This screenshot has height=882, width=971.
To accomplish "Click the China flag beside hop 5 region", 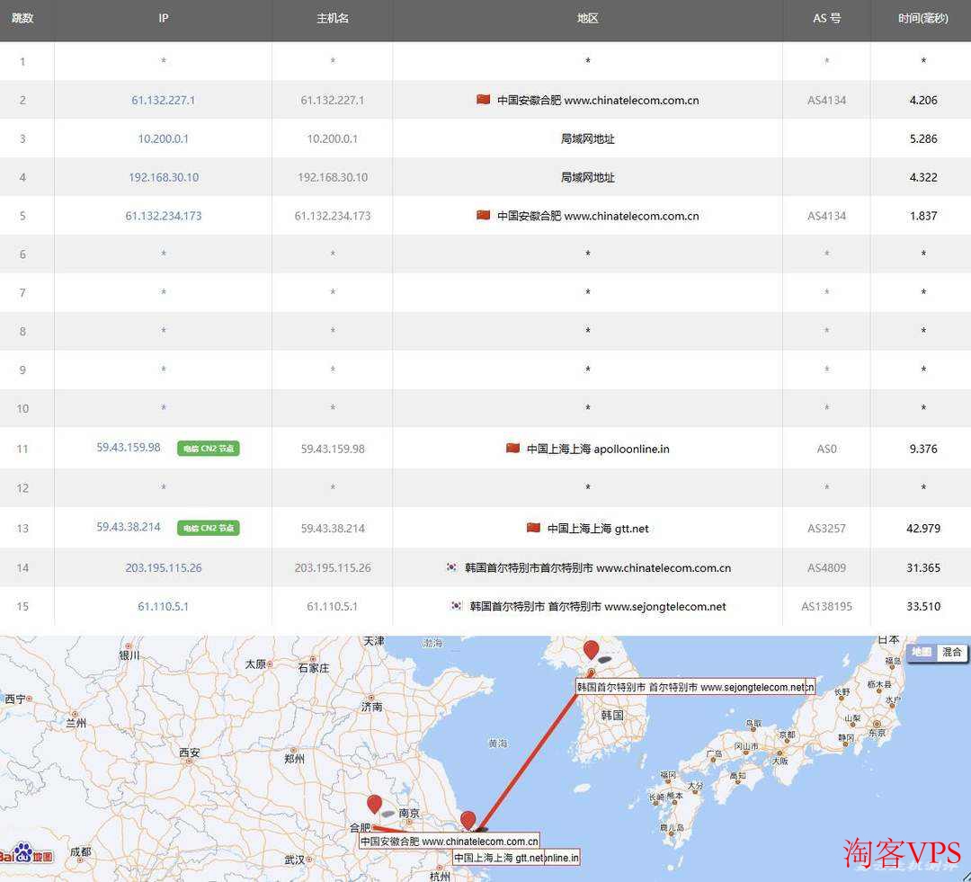I will (x=483, y=215).
